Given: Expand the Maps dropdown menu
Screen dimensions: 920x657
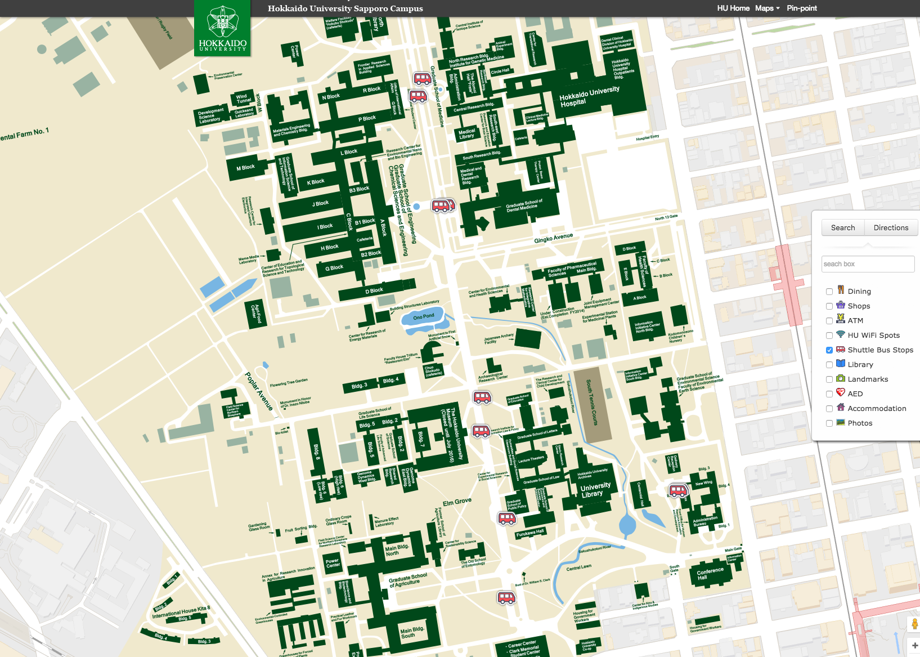Looking at the screenshot, I should 767,8.
